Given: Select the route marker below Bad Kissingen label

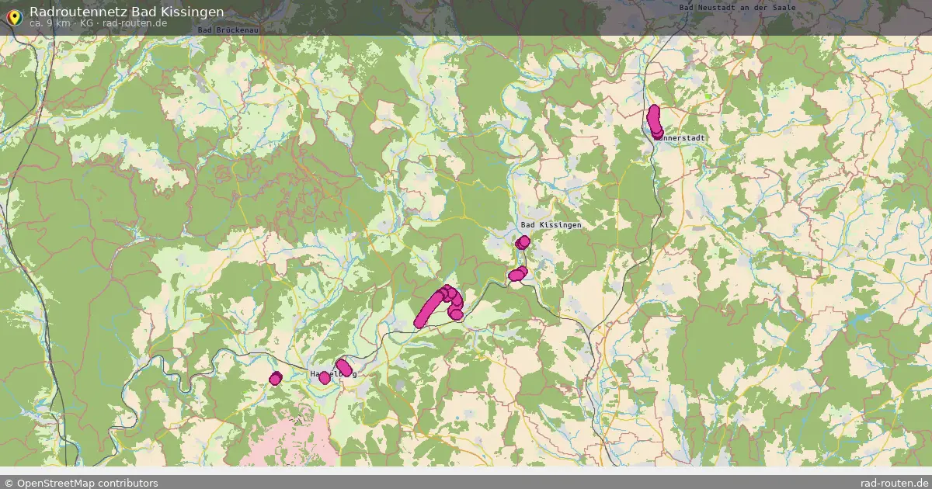Looking at the screenshot, I should pos(523,242).
